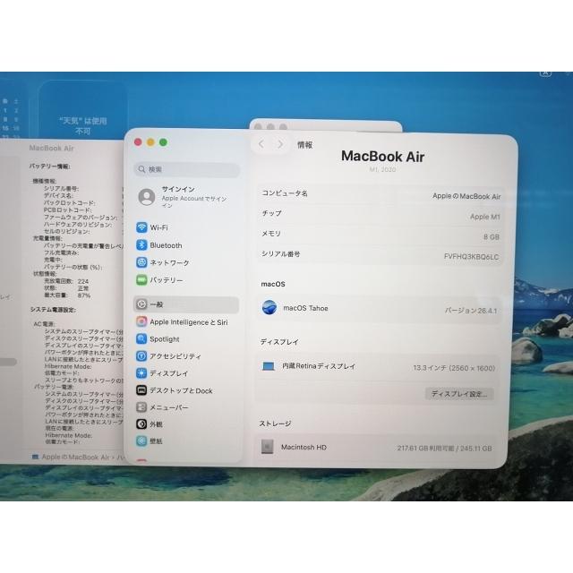
Task: Click the input source menu bar icon
Action: (545, 73)
